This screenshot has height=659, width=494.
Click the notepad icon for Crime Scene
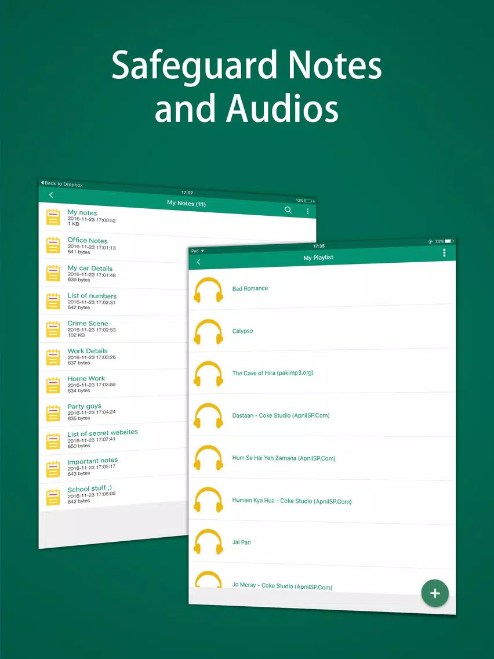pos(53,329)
